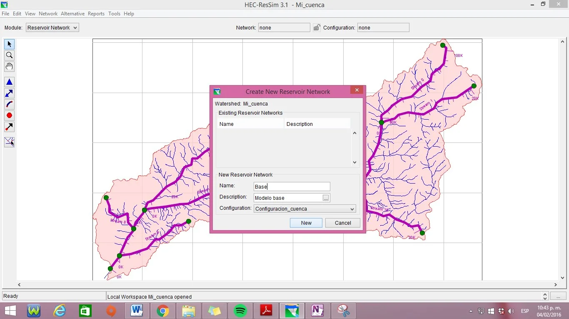569x319 pixels.
Task: Select the Reservoir blue triangle tool
Action: tap(9, 82)
